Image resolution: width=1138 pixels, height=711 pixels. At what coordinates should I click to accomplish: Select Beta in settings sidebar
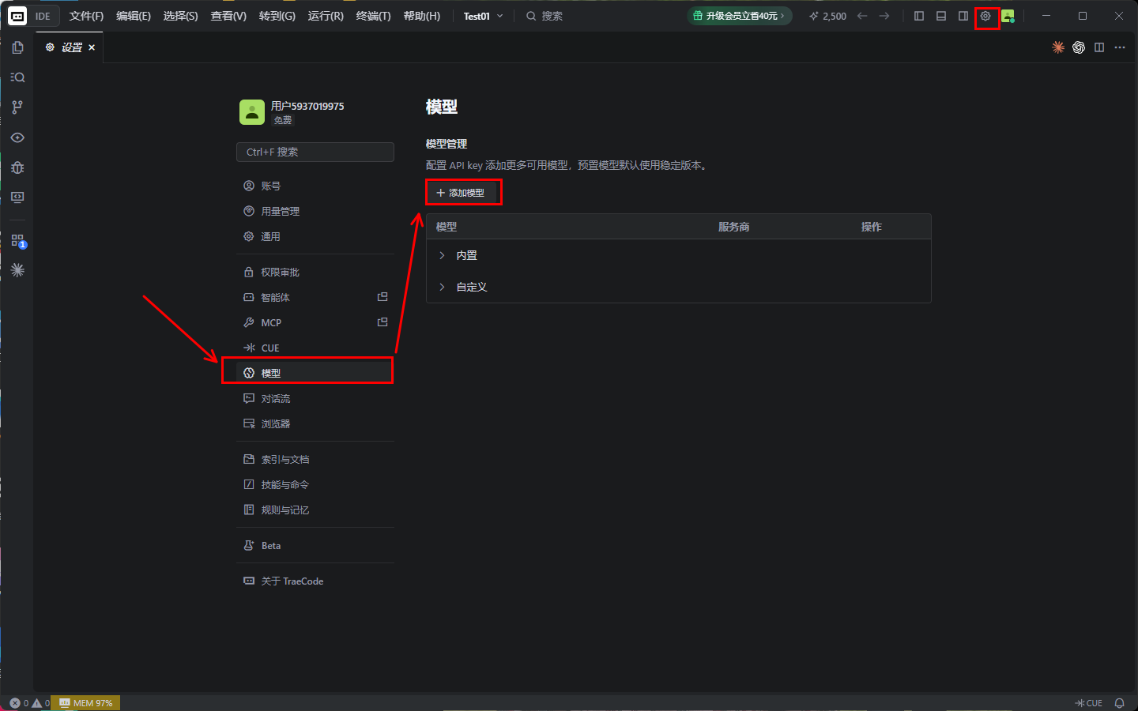coord(315,545)
